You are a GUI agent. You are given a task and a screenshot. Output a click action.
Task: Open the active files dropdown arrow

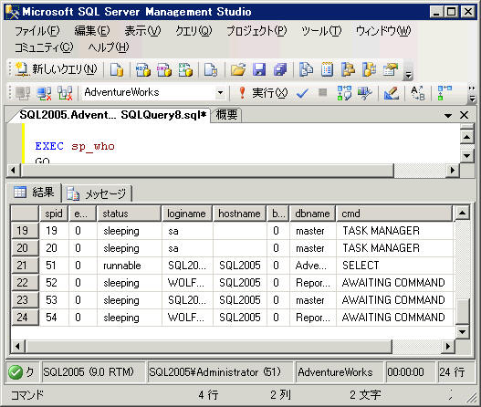pyautogui.click(x=448, y=116)
